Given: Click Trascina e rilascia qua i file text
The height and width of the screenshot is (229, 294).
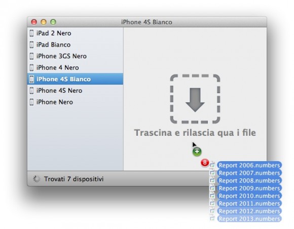Looking at the screenshot, I should 195,133.
